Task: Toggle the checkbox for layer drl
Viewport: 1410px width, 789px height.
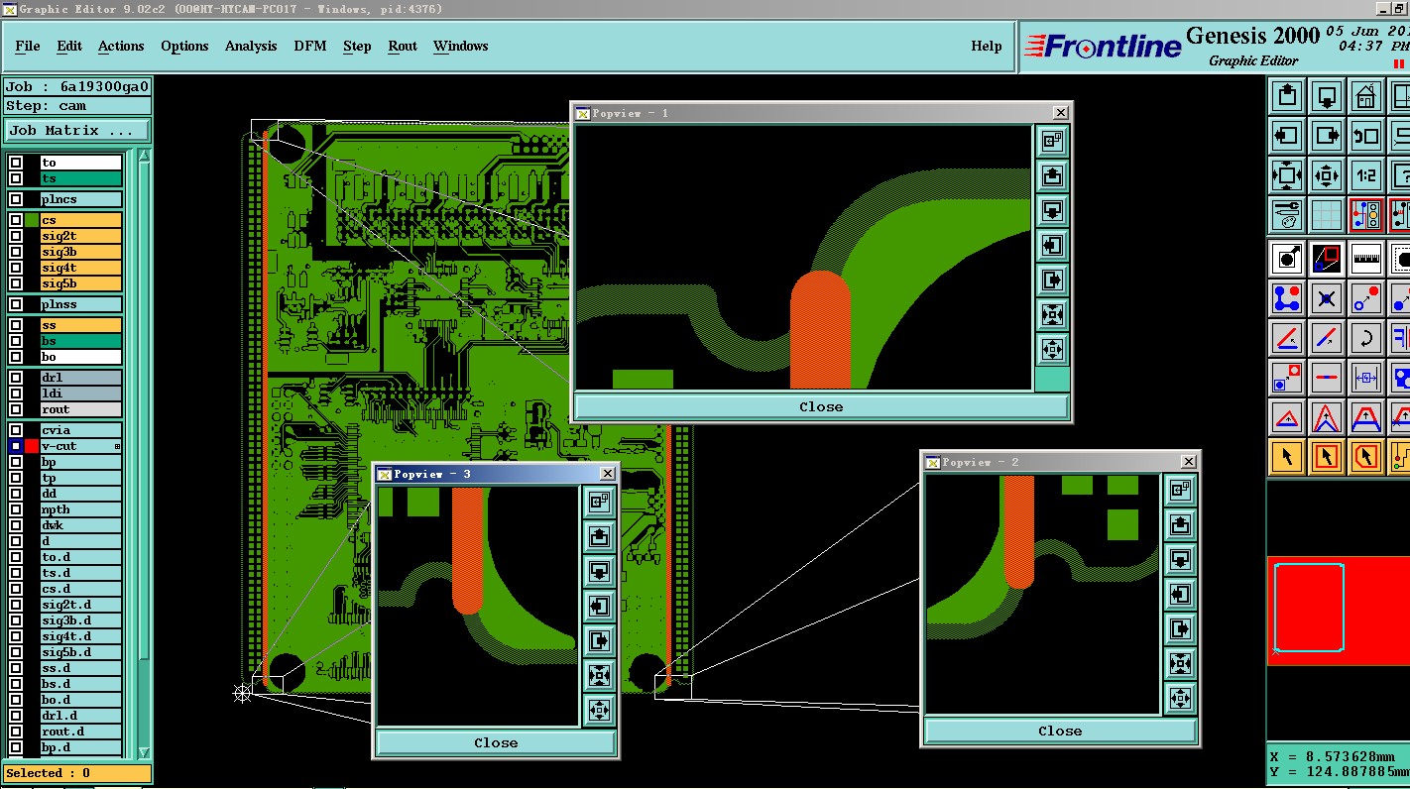Action: [x=16, y=378]
